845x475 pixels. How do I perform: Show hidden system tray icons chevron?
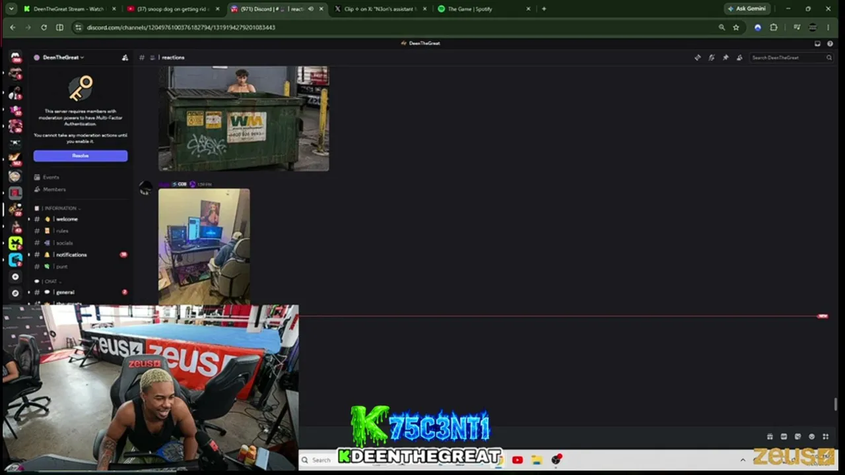point(743,460)
